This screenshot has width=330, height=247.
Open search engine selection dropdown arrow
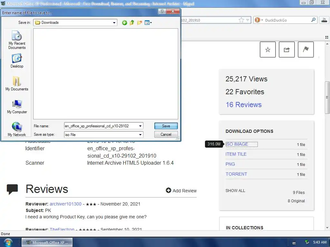point(262,20)
